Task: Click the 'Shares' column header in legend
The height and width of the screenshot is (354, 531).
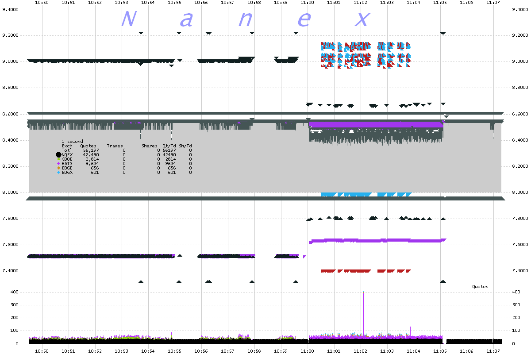Action: coord(150,146)
